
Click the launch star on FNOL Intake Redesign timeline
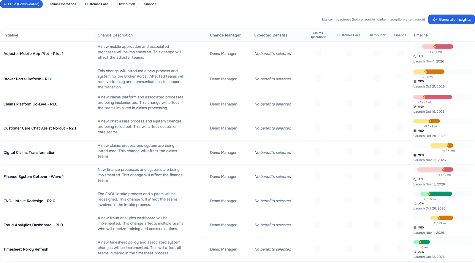[x=429, y=194]
